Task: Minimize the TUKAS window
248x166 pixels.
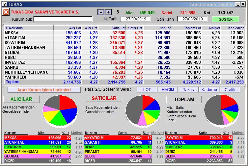Action: click(238, 4)
